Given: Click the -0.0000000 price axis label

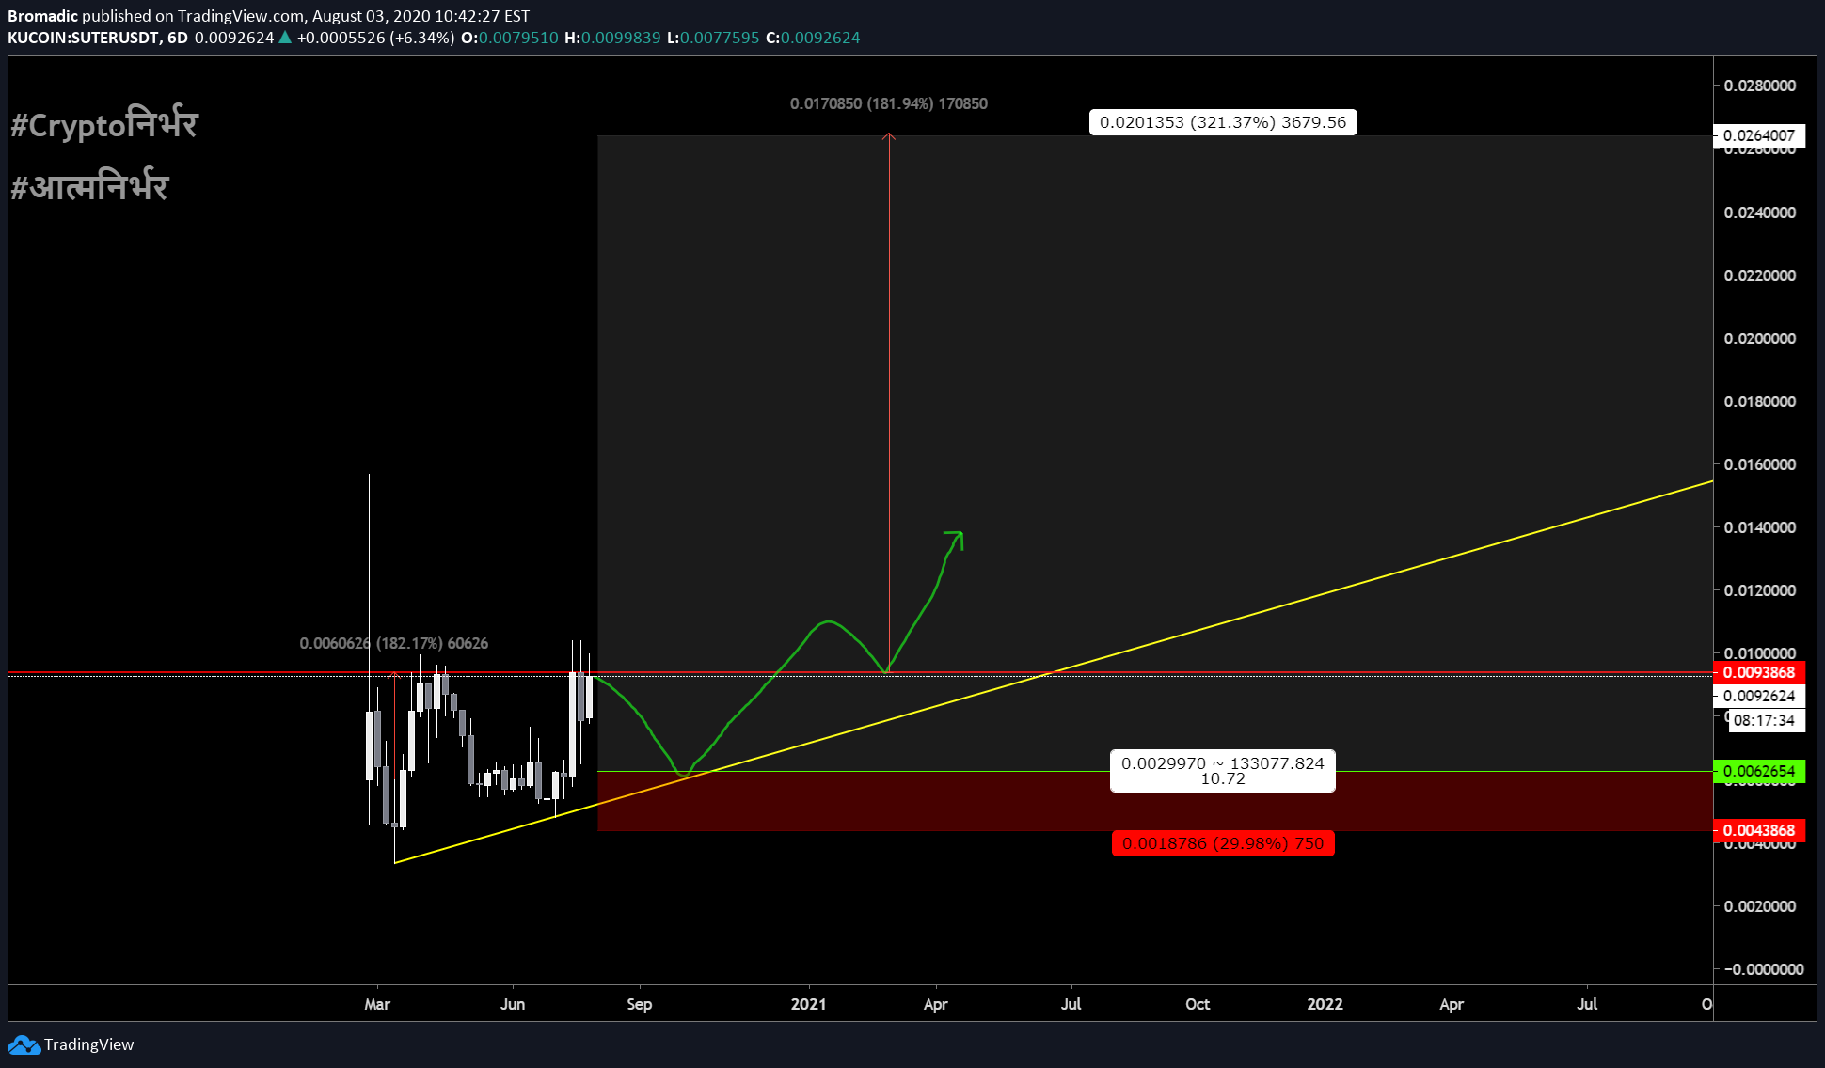Looking at the screenshot, I should (1763, 969).
